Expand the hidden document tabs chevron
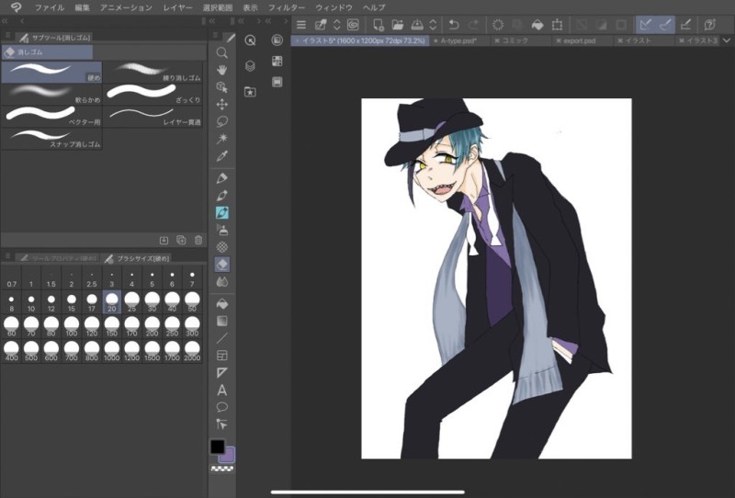 pos(727,41)
